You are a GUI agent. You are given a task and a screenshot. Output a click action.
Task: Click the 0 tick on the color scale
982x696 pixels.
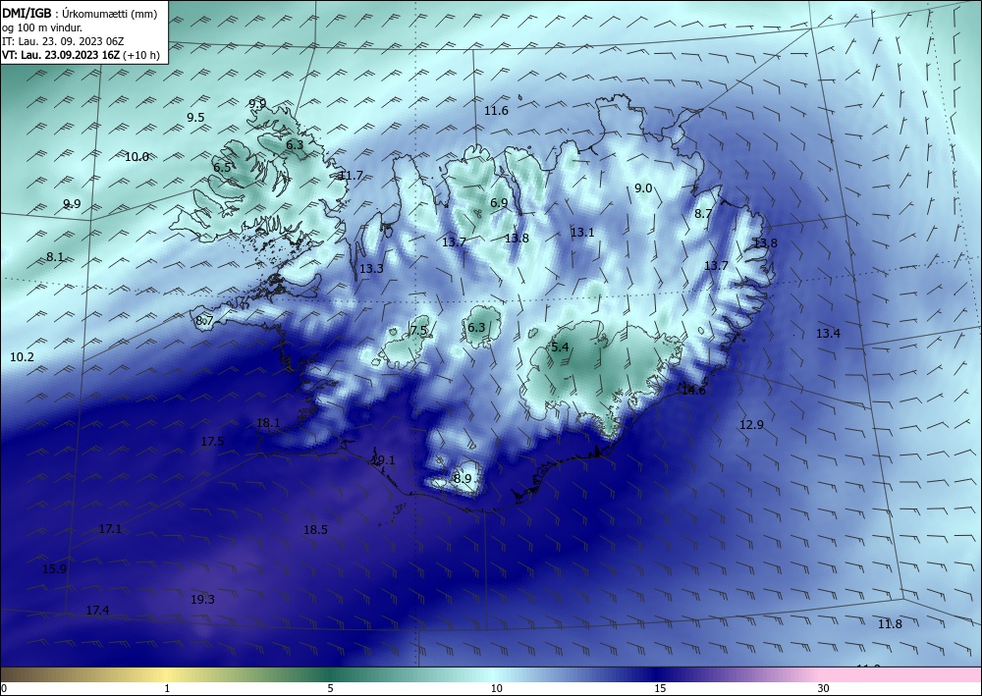pos(4,689)
